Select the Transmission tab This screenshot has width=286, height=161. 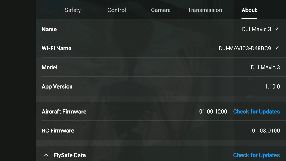point(205,10)
